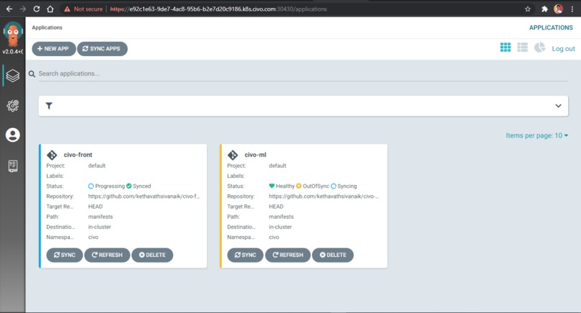Log out of Argo CD
The height and width of the screenshot is (313, 581).
tap(563, 49)
